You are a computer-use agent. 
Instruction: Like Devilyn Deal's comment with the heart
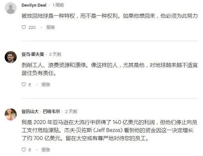tap(24, 27)
